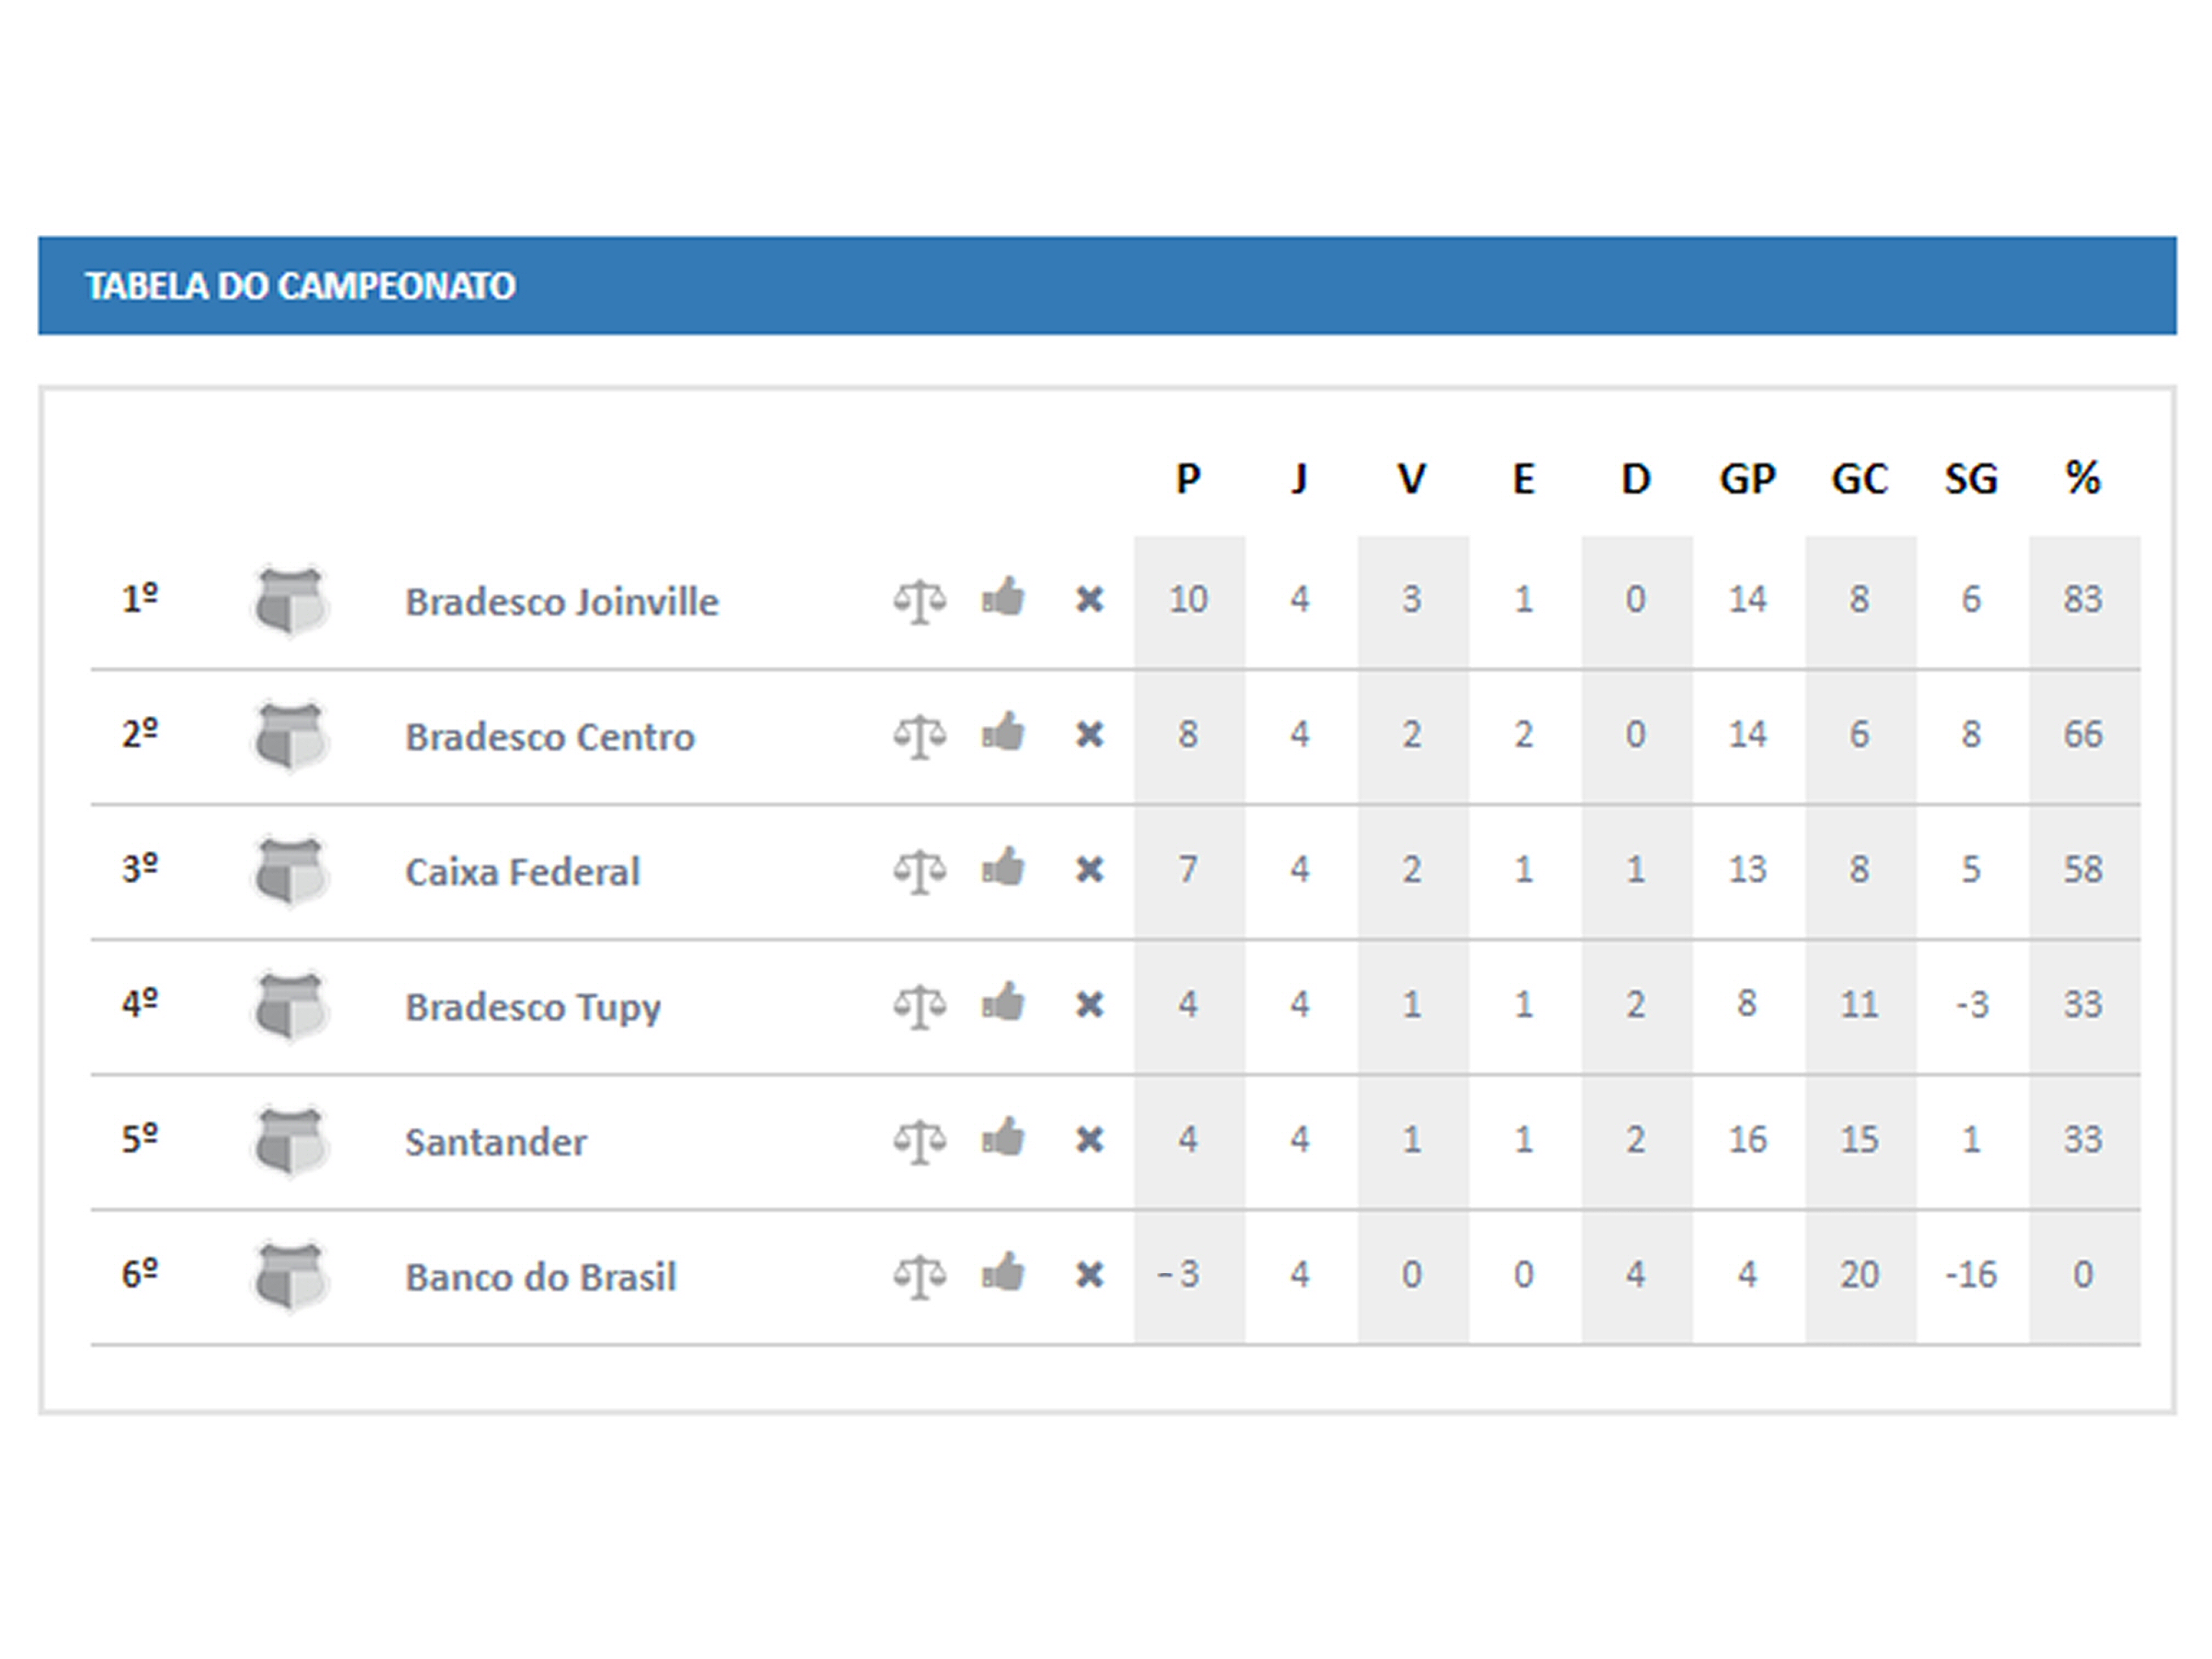Click the X icon for Santander
The height and width of the screenshot is (1659, 2212).
tap(1089, 1140)
